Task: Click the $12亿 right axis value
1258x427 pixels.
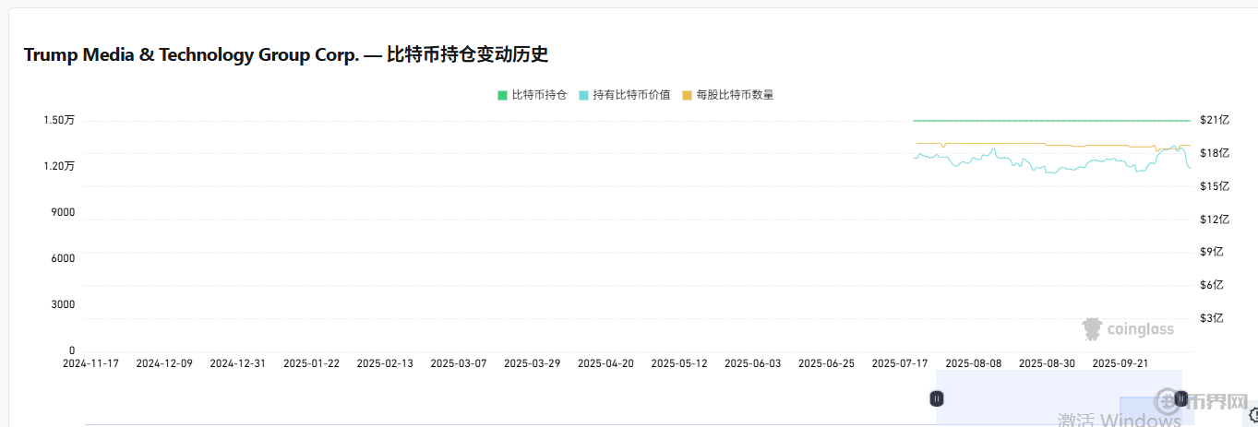Action: (1215, 219)
